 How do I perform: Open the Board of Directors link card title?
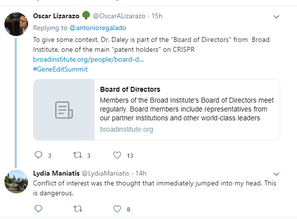(x=130, y=90)
